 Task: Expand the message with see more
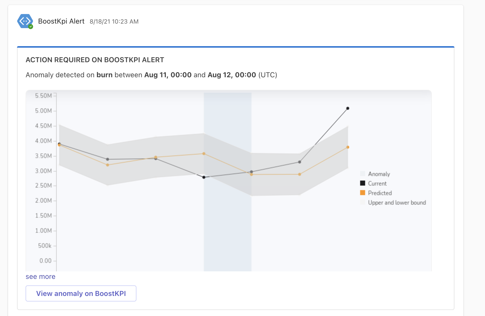pyautogui.click(x=40, y=277)
